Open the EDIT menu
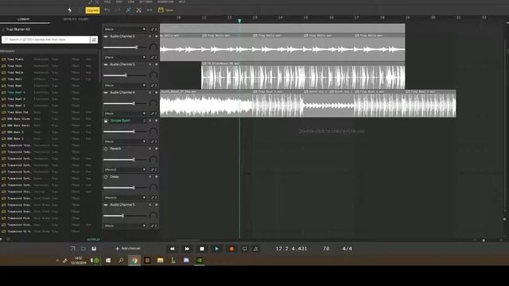Screen dimensions: 509x286 tap(119, 2)
